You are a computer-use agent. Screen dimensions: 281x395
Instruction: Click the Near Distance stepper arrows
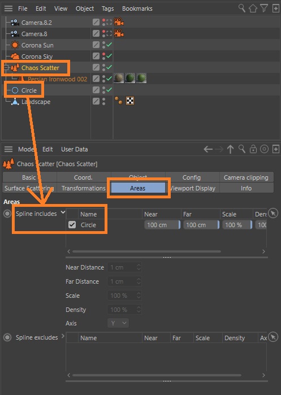click(139, 267)
